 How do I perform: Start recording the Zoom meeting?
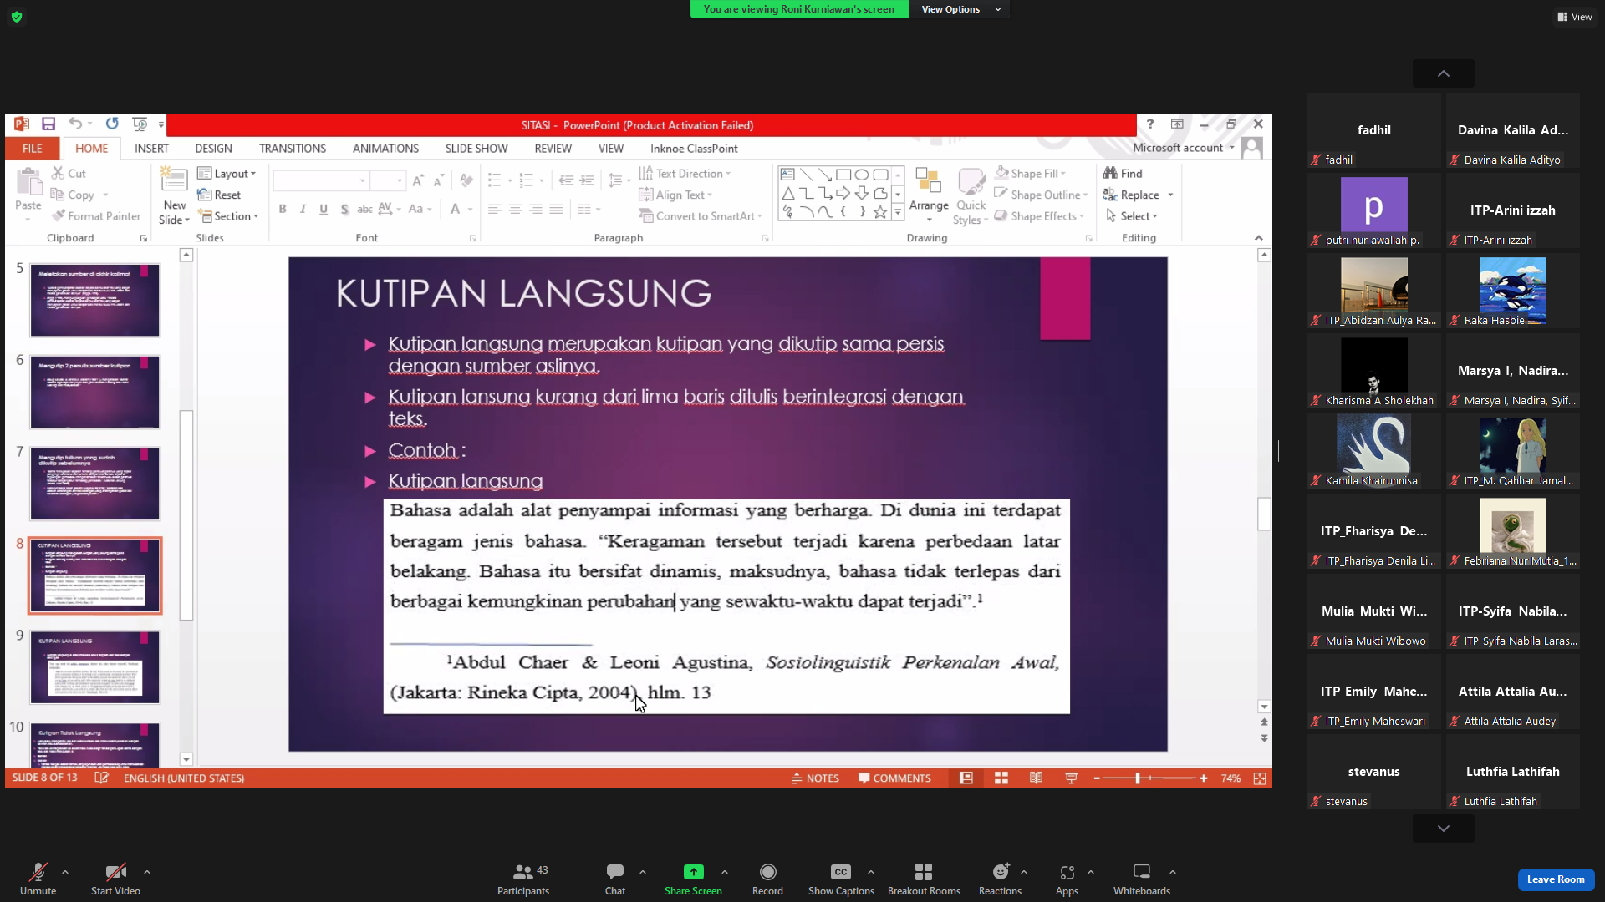(767, 879)
